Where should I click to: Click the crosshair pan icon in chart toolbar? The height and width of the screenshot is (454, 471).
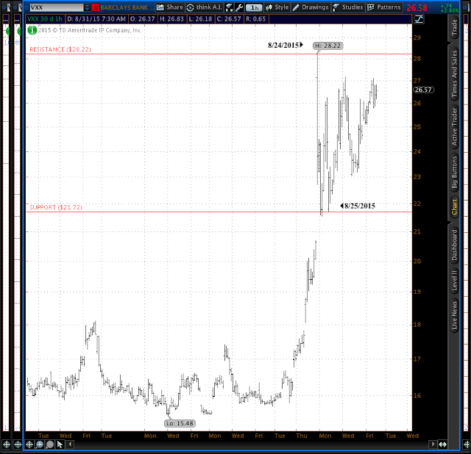[29, 444]
